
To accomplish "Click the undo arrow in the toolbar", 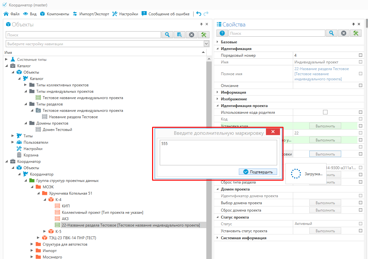I will tap(199, 14).
